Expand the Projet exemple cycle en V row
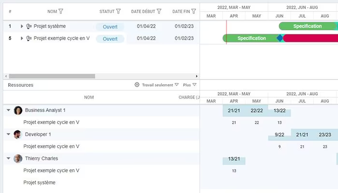 (x=22, y=38)
